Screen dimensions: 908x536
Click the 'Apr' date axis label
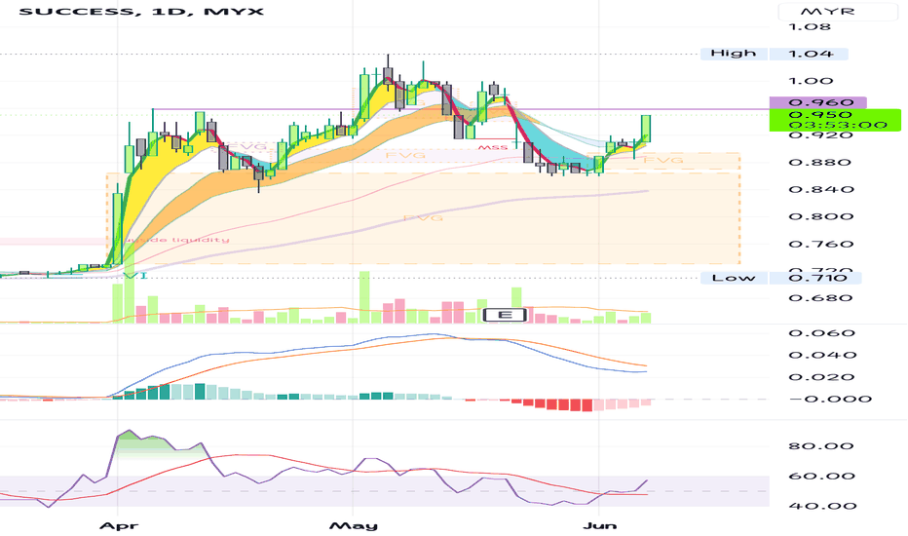tap(119, 526)
